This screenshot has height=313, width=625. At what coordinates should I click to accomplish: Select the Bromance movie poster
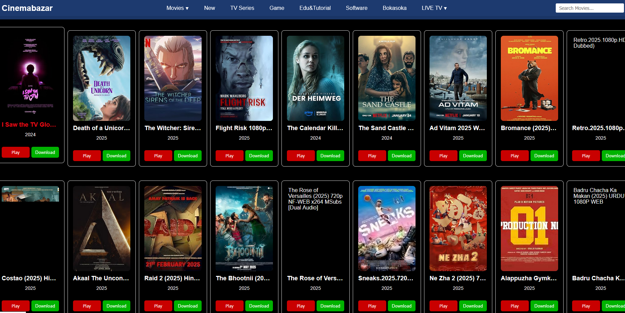click(529, 78)
